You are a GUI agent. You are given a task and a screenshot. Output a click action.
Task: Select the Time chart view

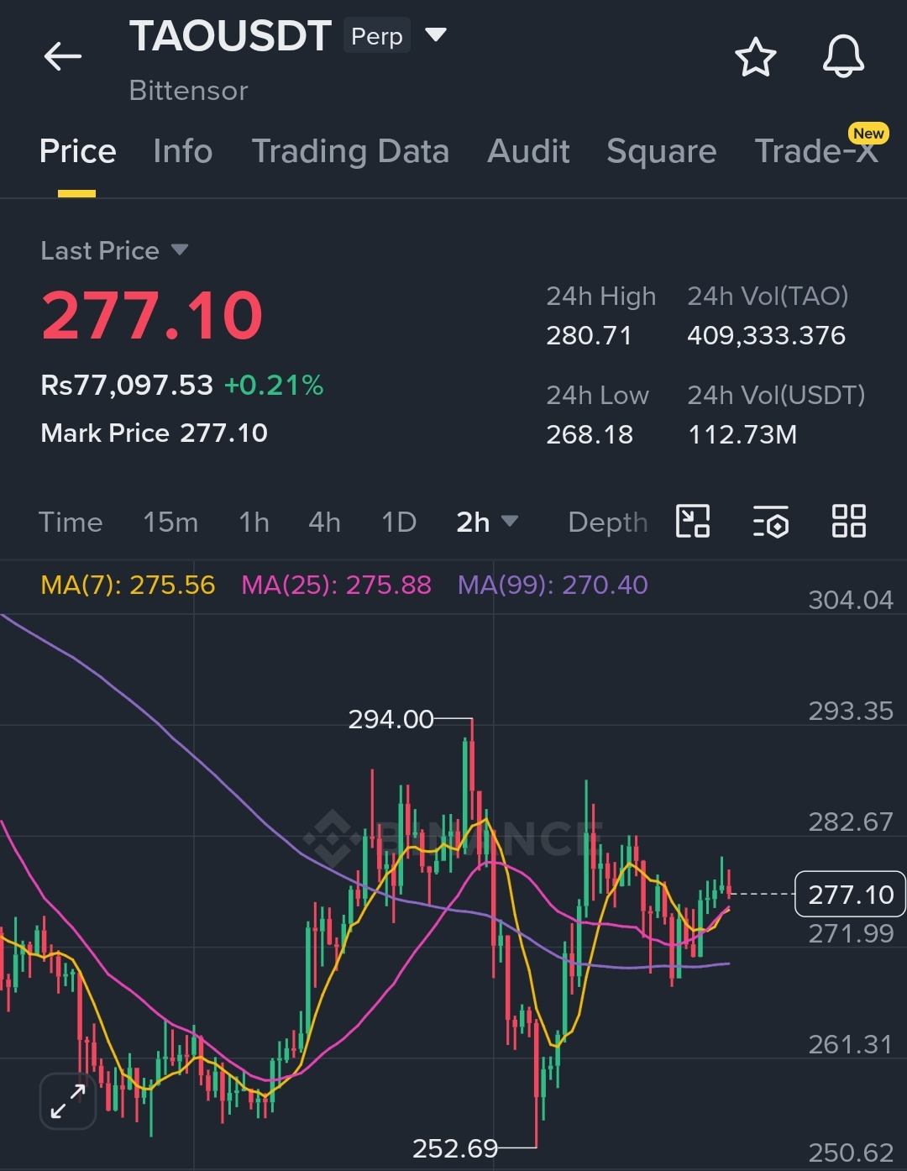click(x=71, y=522)
